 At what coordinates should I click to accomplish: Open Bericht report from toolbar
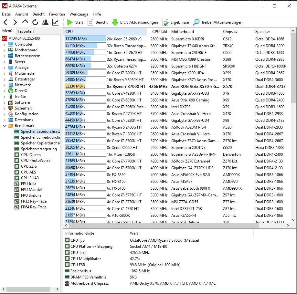coord(98,22)
